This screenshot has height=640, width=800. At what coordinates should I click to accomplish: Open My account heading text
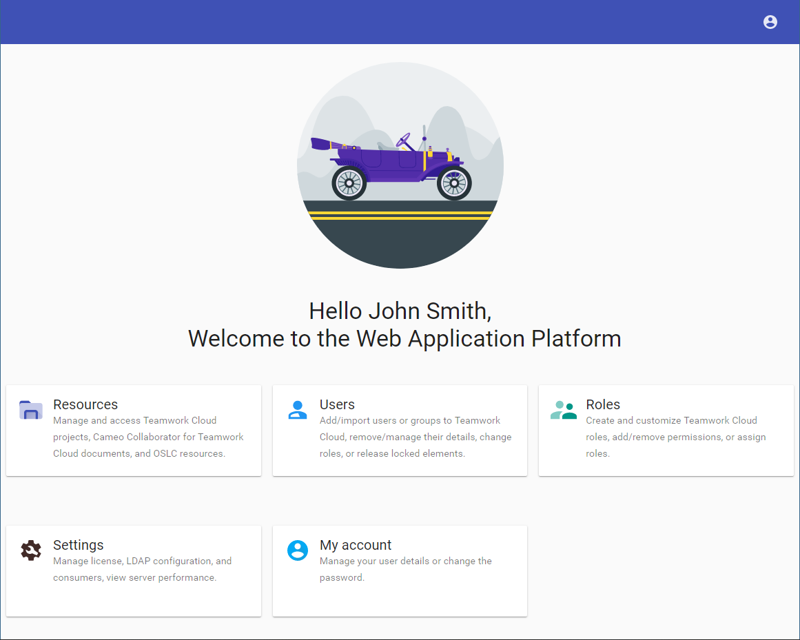(356, 546)
